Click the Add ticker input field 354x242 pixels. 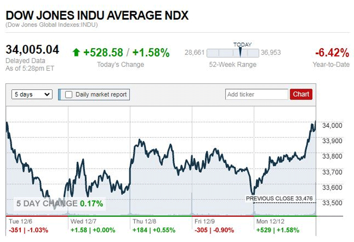pyautogui.click(x=256, y=94)
